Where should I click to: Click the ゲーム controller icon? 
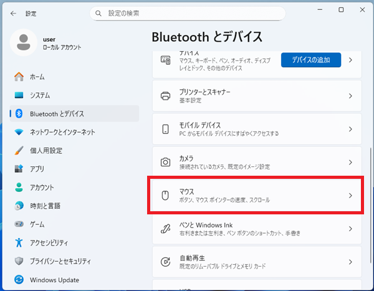coord(19,224)
